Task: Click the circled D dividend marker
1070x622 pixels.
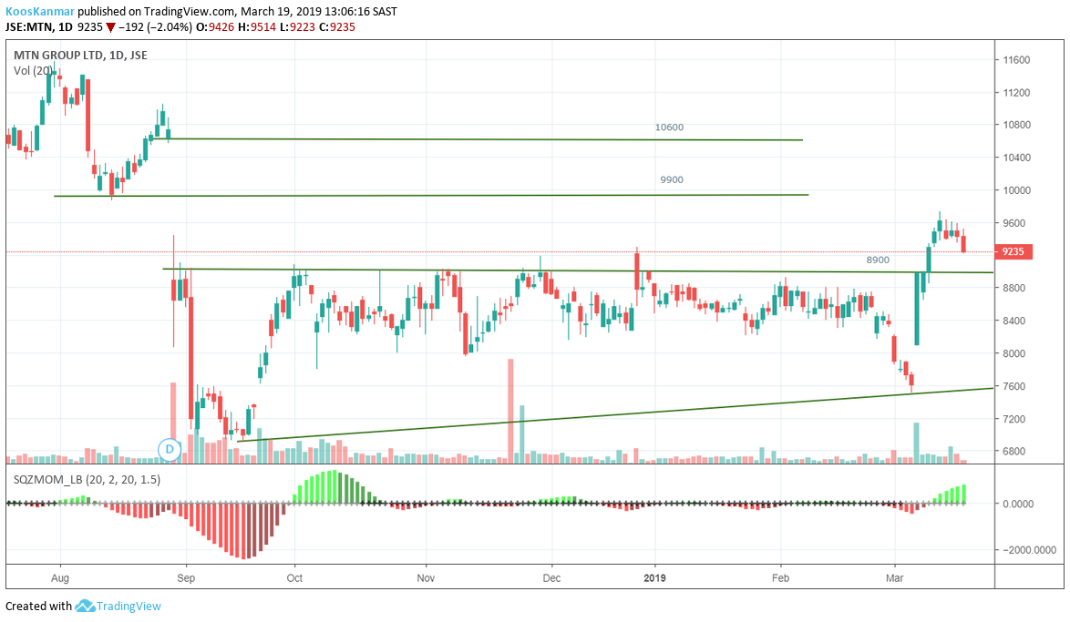Action: tap(170, 450)
